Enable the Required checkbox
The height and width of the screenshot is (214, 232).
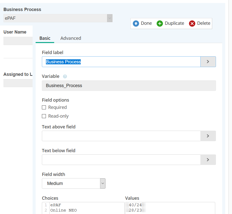coord(44,107)
